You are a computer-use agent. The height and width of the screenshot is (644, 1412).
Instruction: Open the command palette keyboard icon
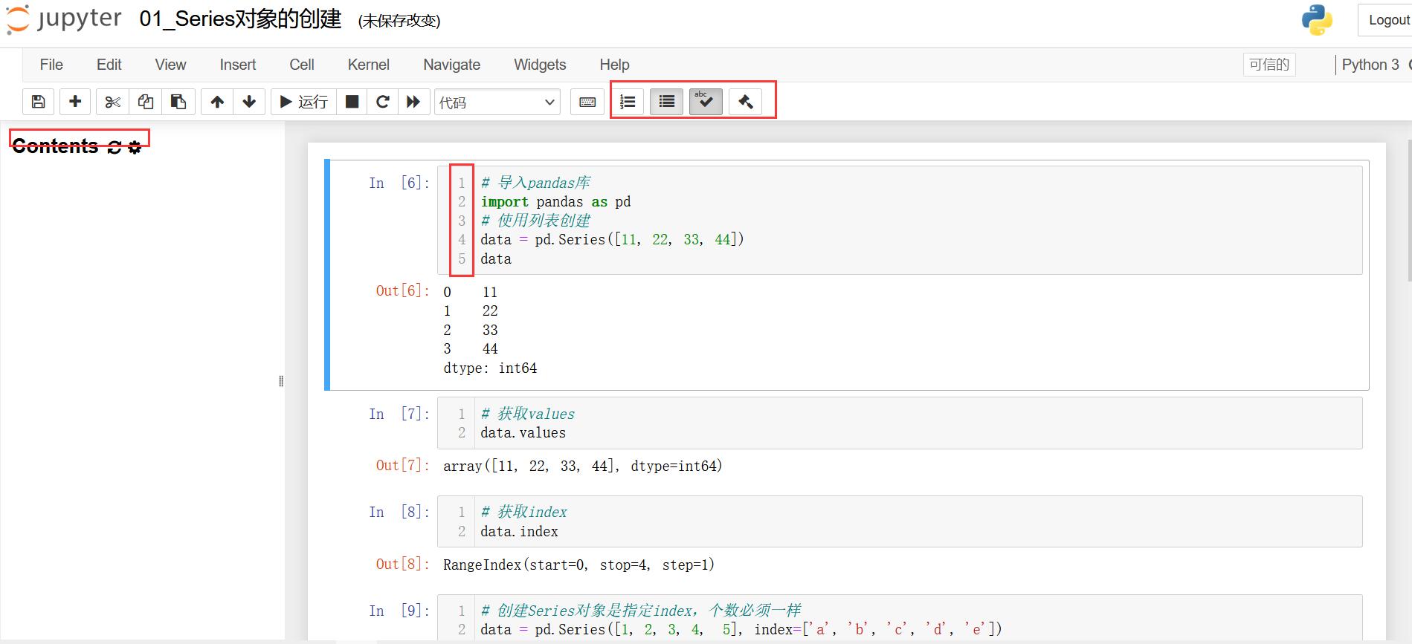(587, 102)
